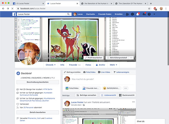
Task: Click the Steckbrief globe icon
Action: (18, 73)
